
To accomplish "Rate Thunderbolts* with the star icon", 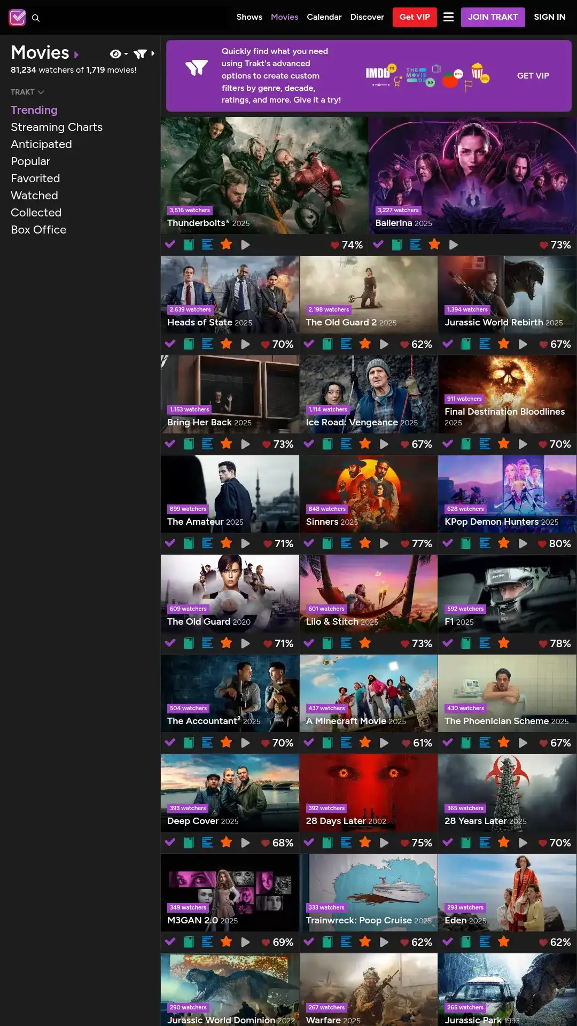I will coord(227,244).
